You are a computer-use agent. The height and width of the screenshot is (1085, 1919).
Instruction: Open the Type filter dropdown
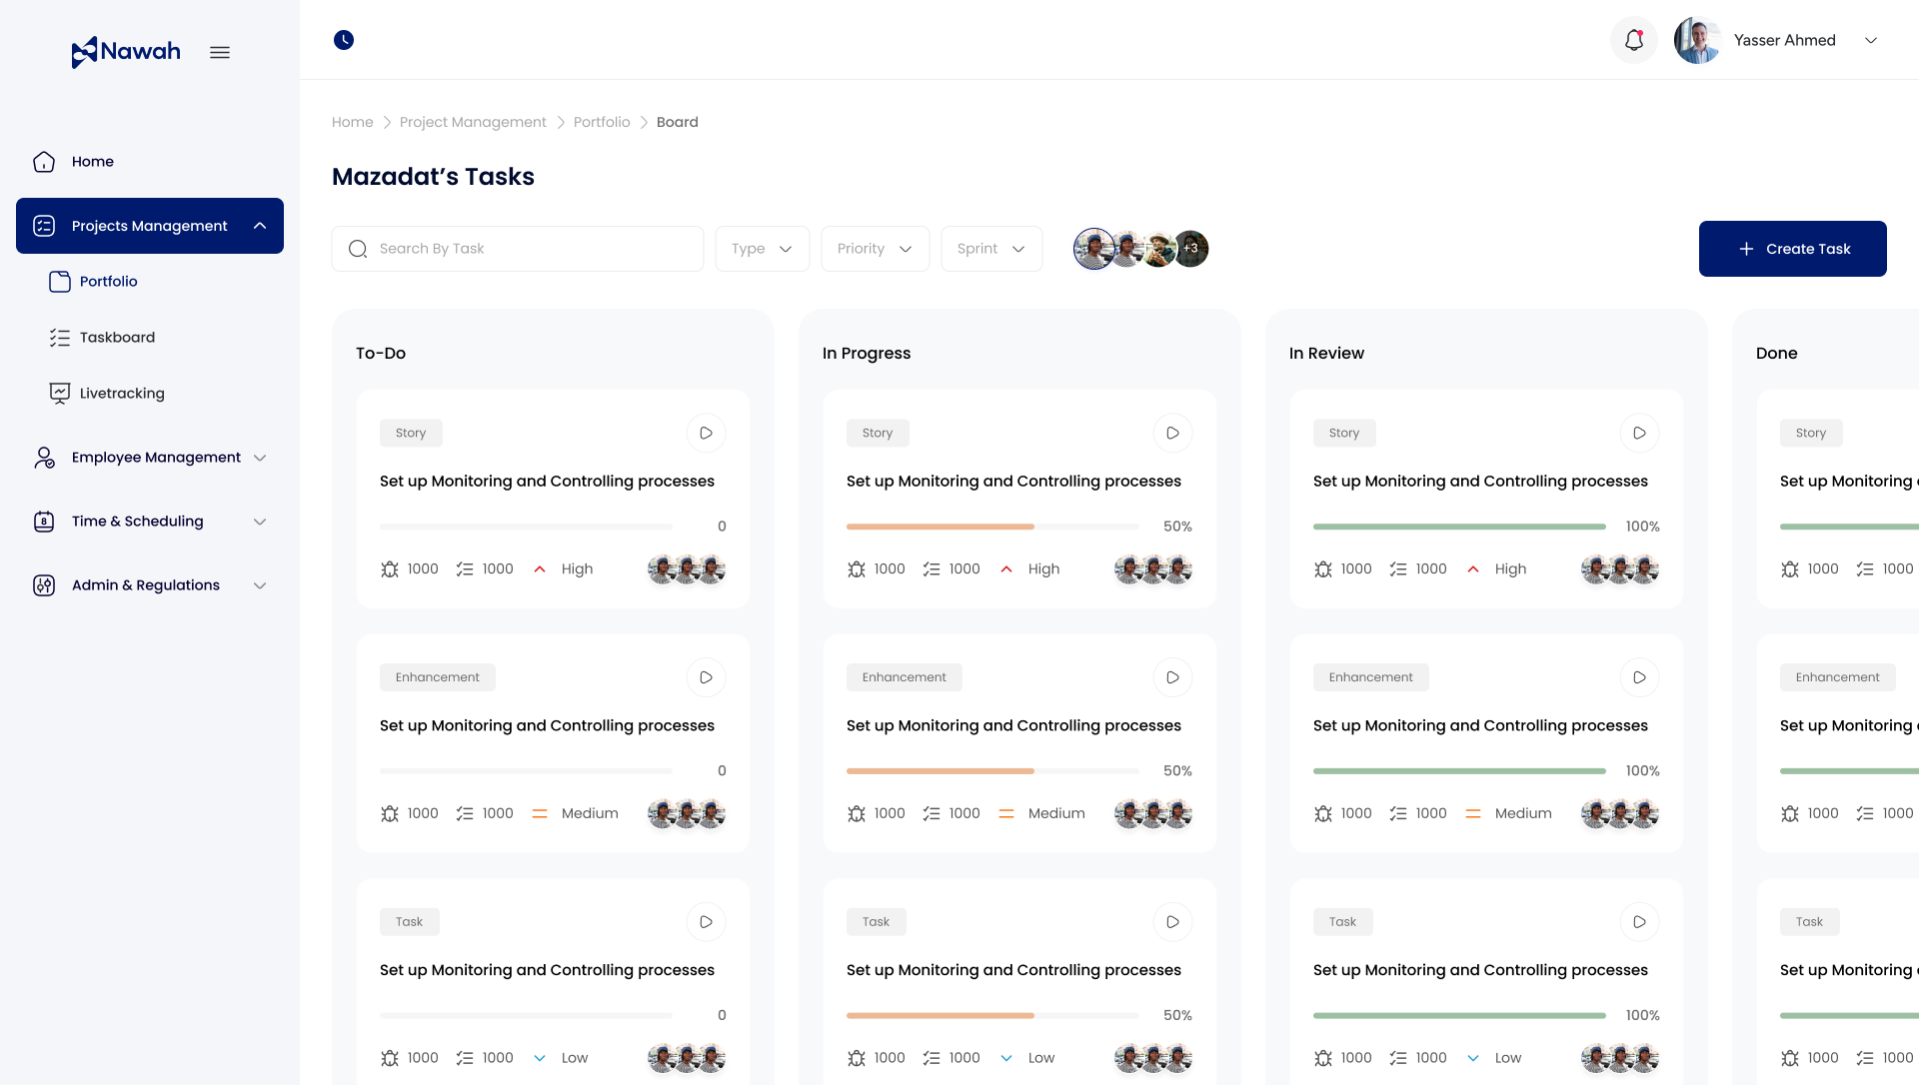tap(762, 249)
